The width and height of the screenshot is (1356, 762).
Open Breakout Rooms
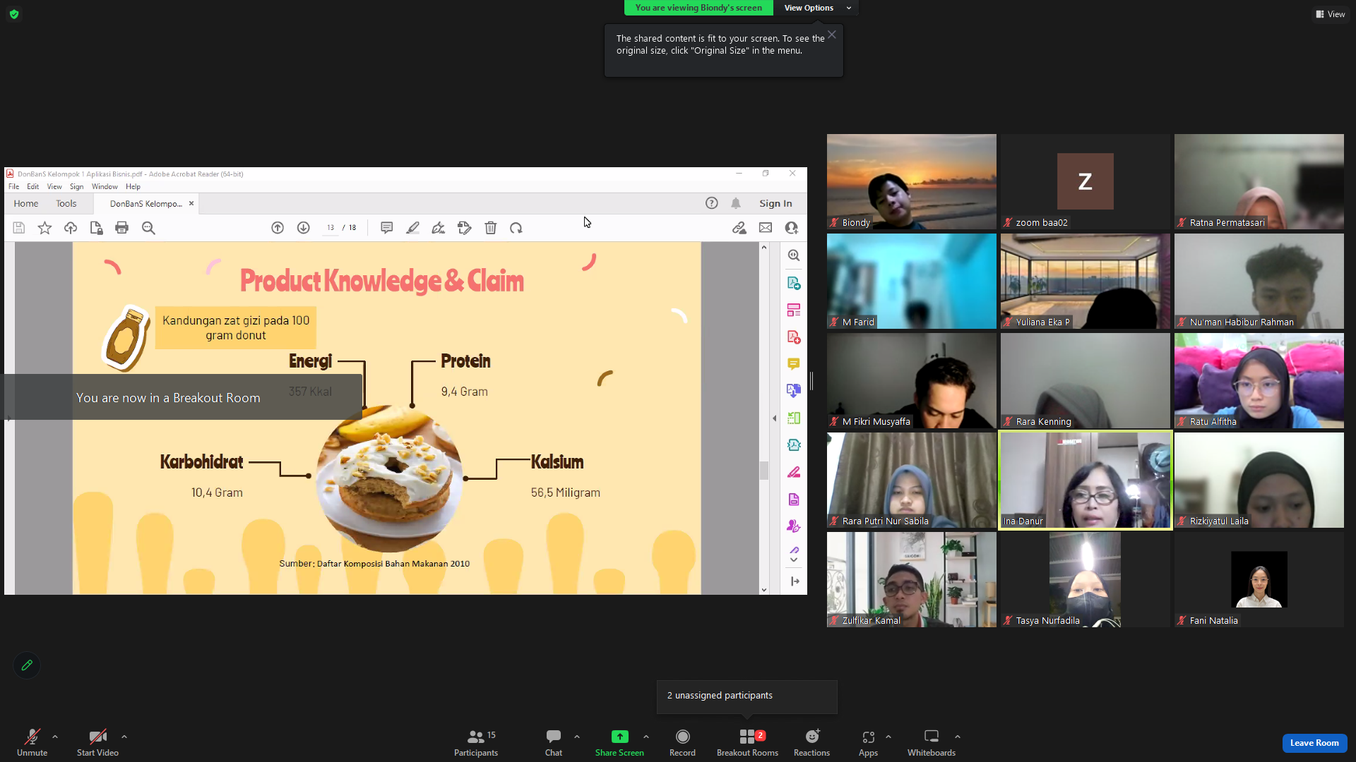click(747, 743)
